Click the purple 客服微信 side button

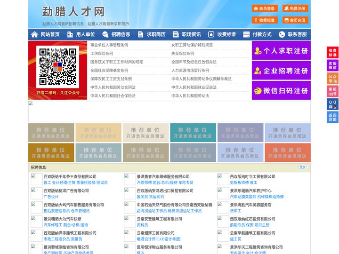click(x=332, y=65)
